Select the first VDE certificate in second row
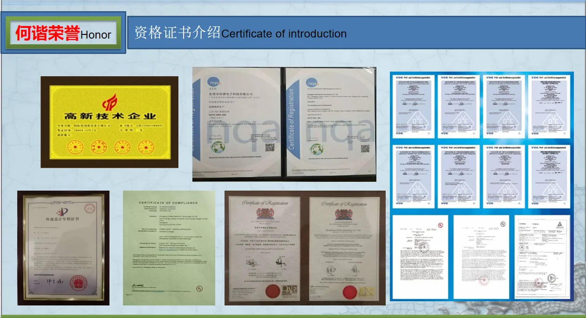Viewport: 586px width, 318px height. [x=415, y=177]
